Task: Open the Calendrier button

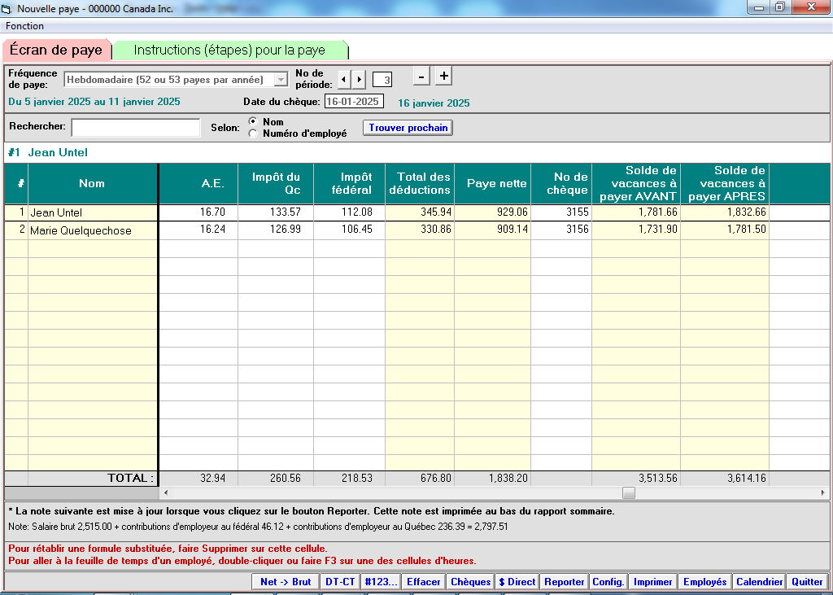Action: click(x=759, y=582)
